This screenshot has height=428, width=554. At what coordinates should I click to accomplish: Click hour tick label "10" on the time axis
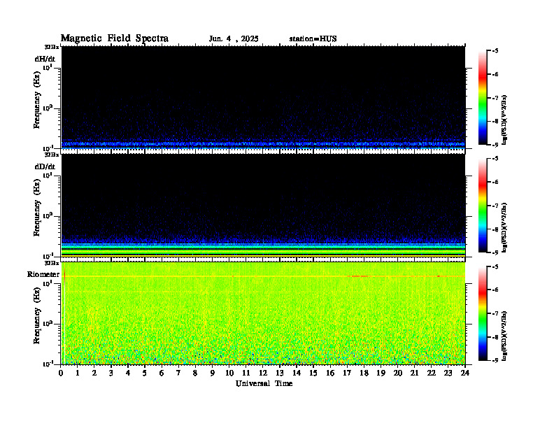pyautogui.click(x=229, y=373)
